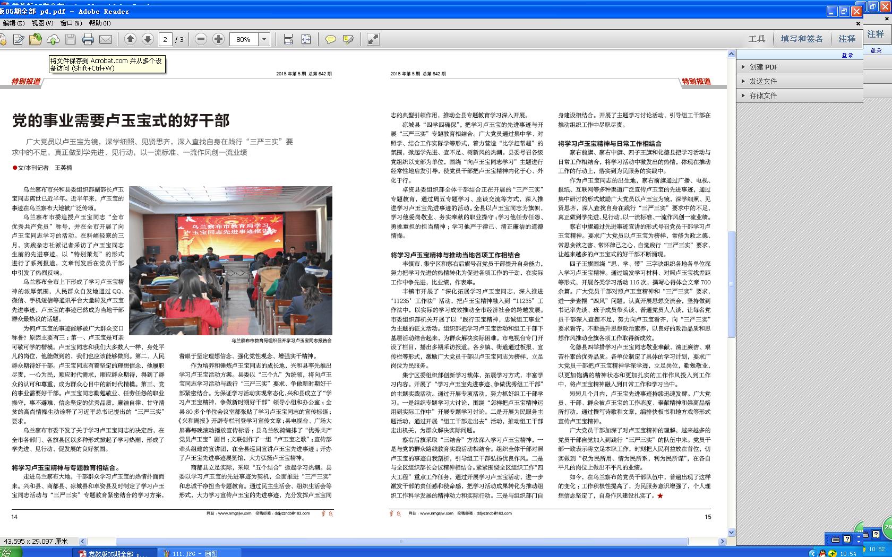Add a sticky note comment

(x=330, y=39)
